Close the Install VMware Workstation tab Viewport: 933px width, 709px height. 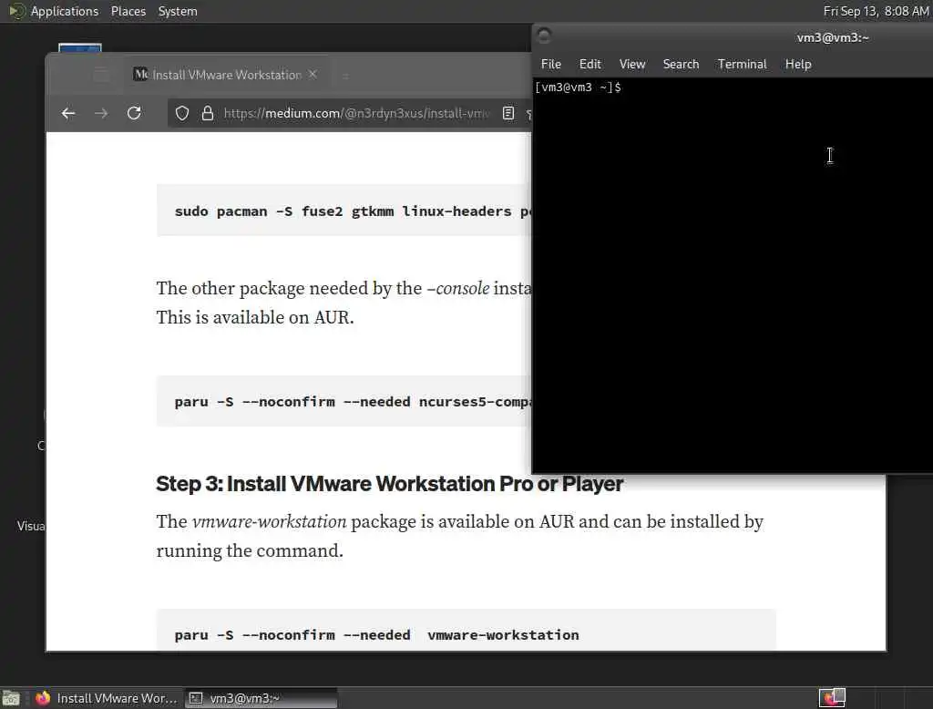pos(313,75)
